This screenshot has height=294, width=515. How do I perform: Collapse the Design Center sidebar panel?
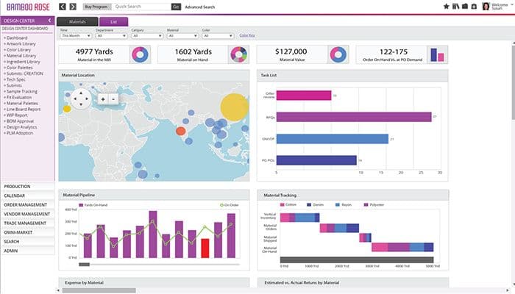click(49, 20)
